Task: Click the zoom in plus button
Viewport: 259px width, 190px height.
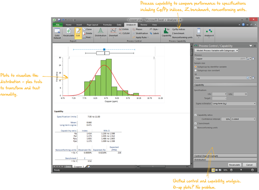Action: [253, 170]
